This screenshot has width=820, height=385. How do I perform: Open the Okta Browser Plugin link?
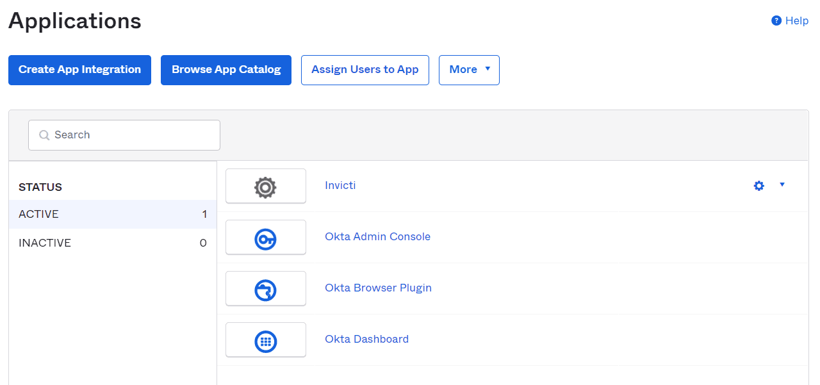[x=378, y=288]
